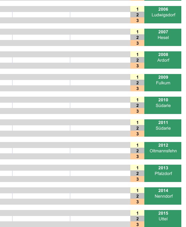Select second place middle cell for 2009
Viewport: 186px width, 227px height.
click(x=41, y=83)
